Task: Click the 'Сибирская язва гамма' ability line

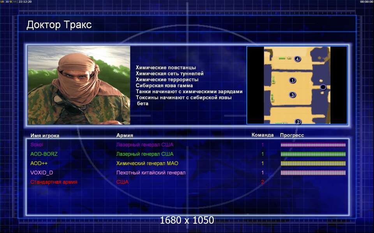Action: click(x=164, y=85)
